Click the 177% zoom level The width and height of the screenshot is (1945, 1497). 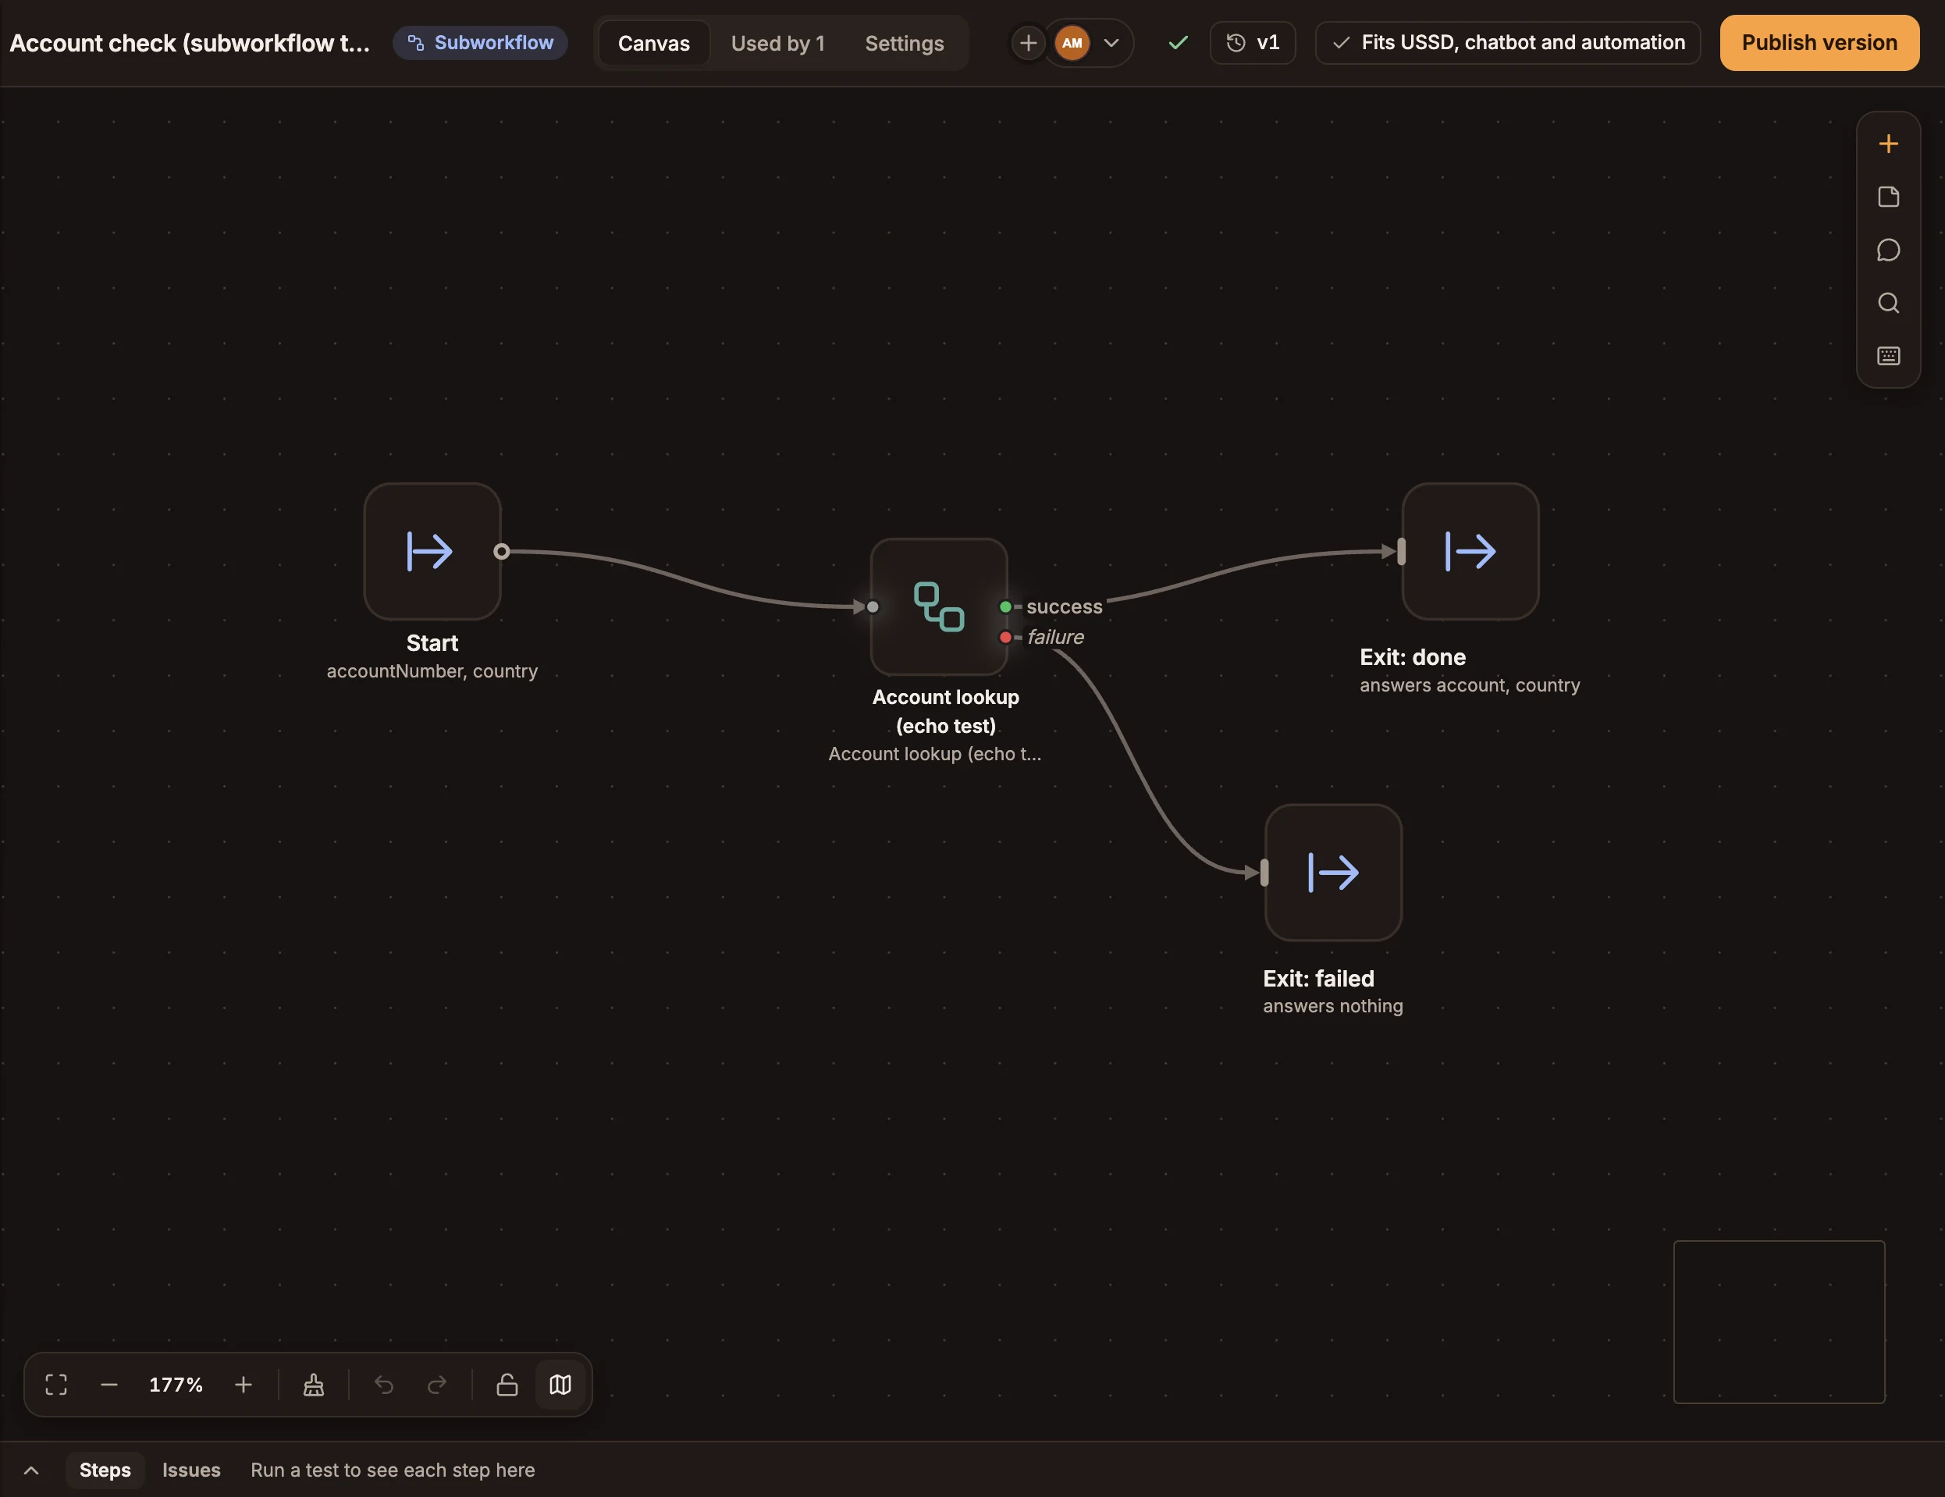point(176,1385)
